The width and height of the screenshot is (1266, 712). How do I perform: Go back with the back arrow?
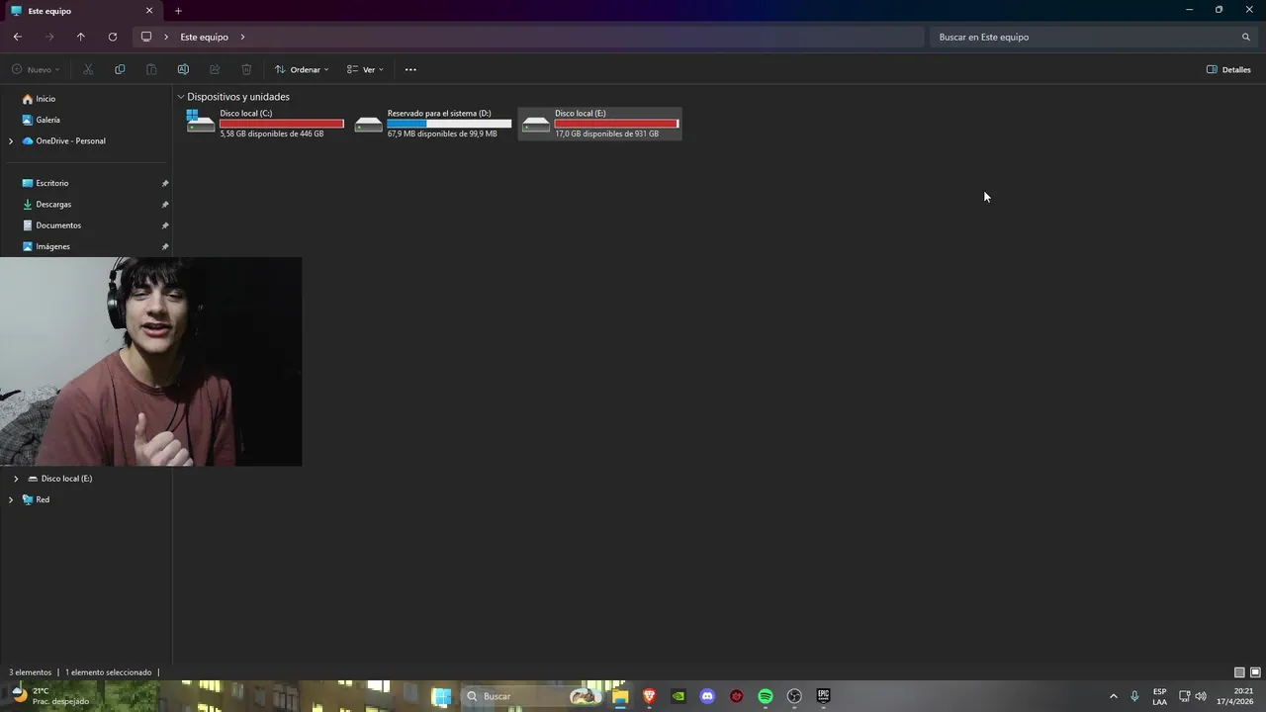18,37
